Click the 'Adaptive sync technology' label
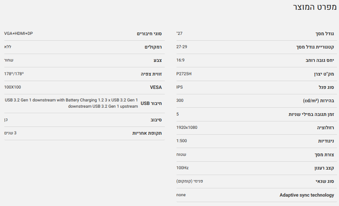Image resolution: width=339 pixels, height=206 pixels. click(307, 195)
